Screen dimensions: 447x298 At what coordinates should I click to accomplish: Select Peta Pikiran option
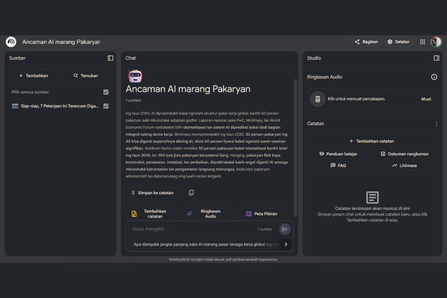(x=262, y=213)
